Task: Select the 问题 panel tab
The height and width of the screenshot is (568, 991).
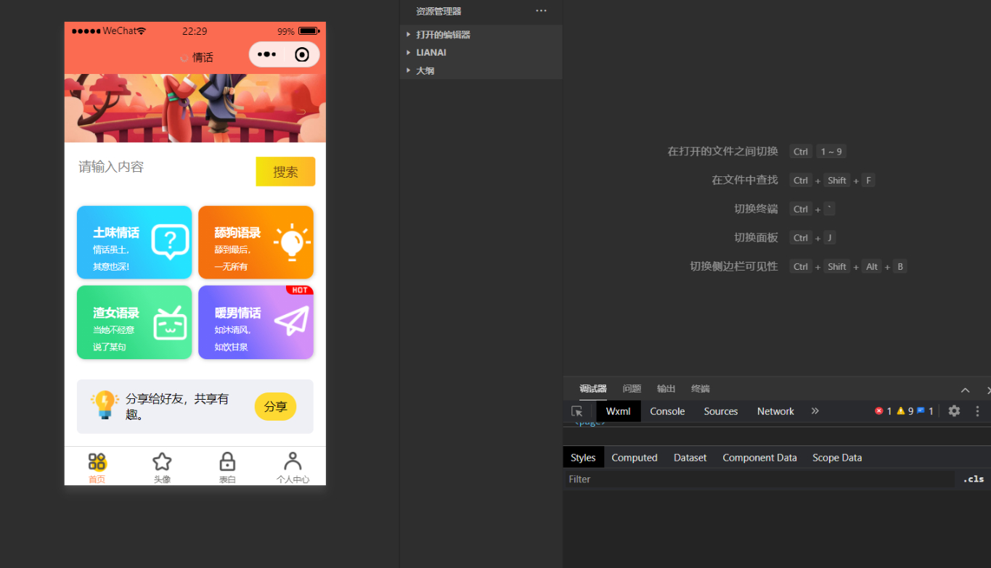Action: 632,389
